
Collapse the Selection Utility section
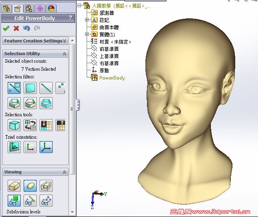click(65, 54)
